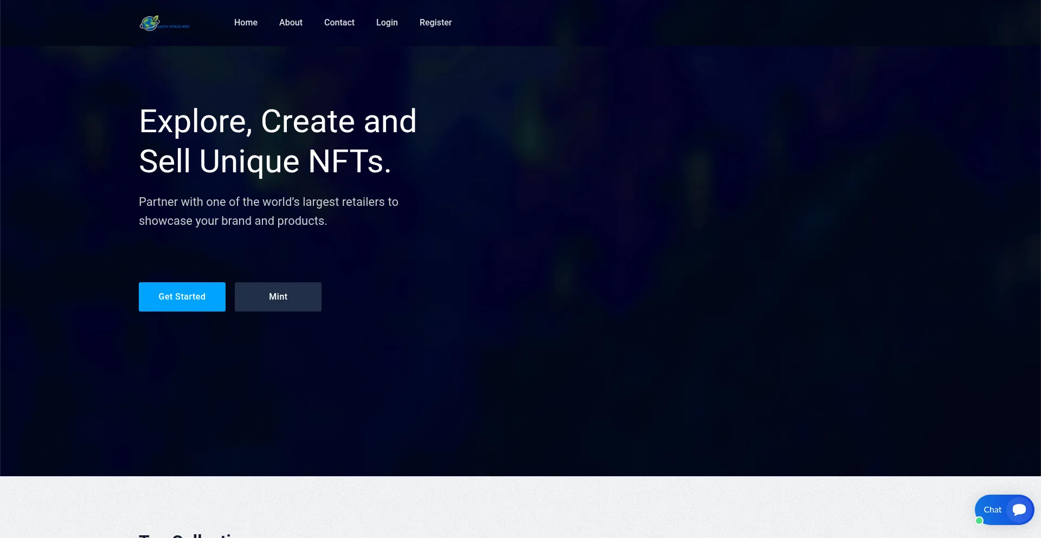
Task: Click the word NFTs in the headline
Action: click(349, 161)
